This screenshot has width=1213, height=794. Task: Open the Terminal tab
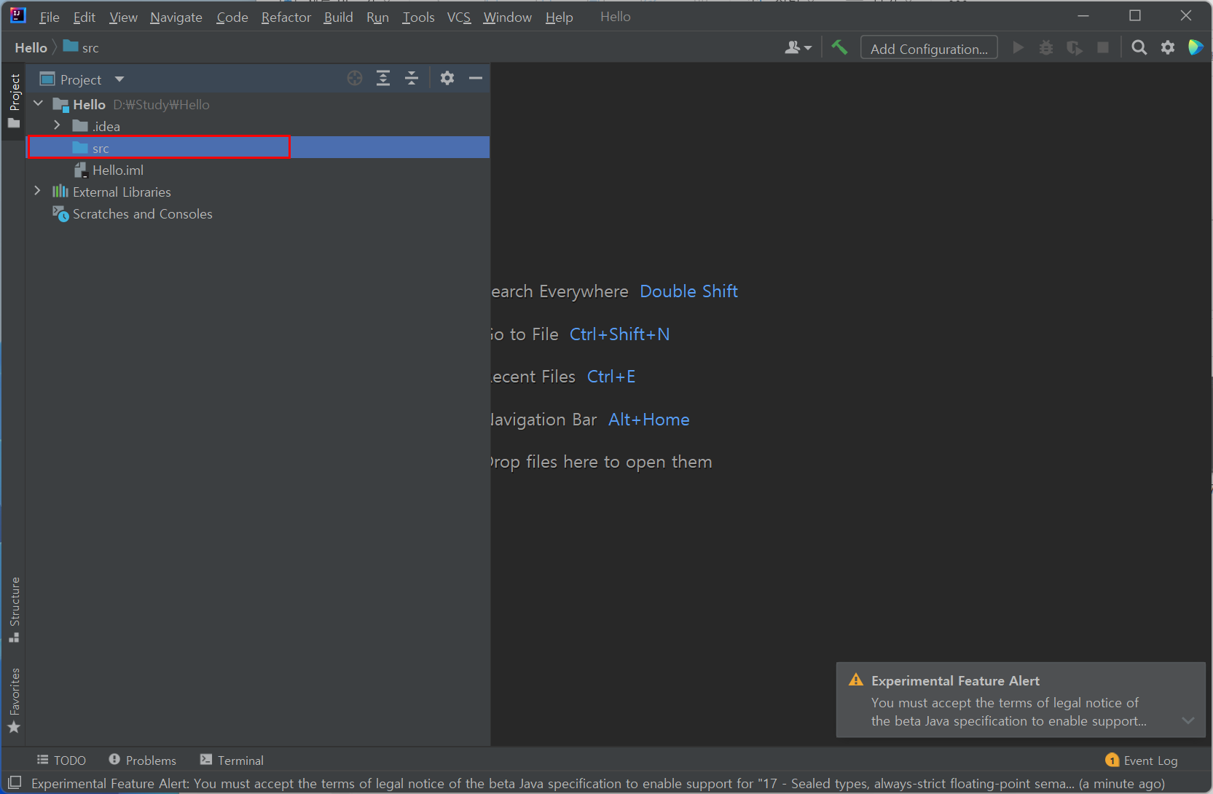pos(232,760)
